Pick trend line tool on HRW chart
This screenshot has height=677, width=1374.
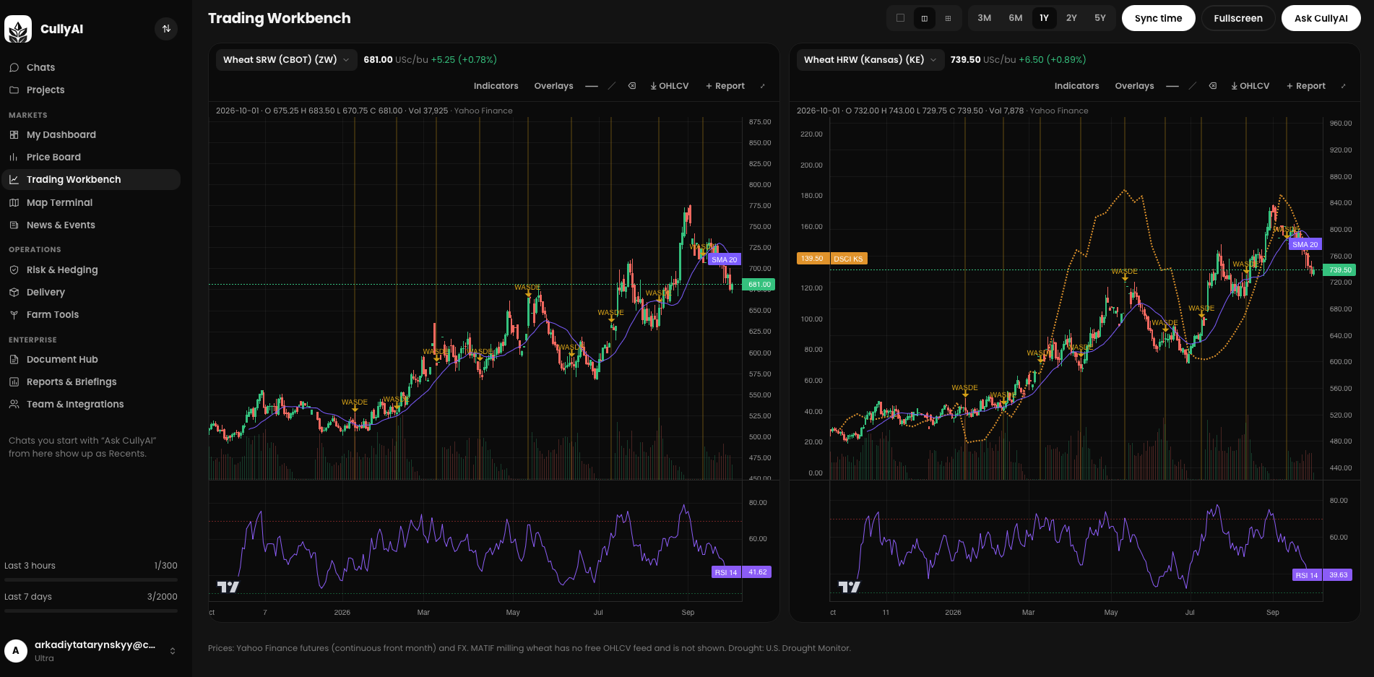pos(1193,86)
